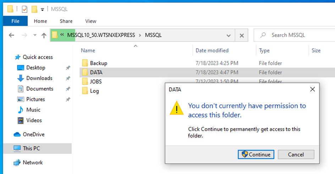Open the address bar history dropdown
This screenshot has height=174, width=335.
[229, 35]
